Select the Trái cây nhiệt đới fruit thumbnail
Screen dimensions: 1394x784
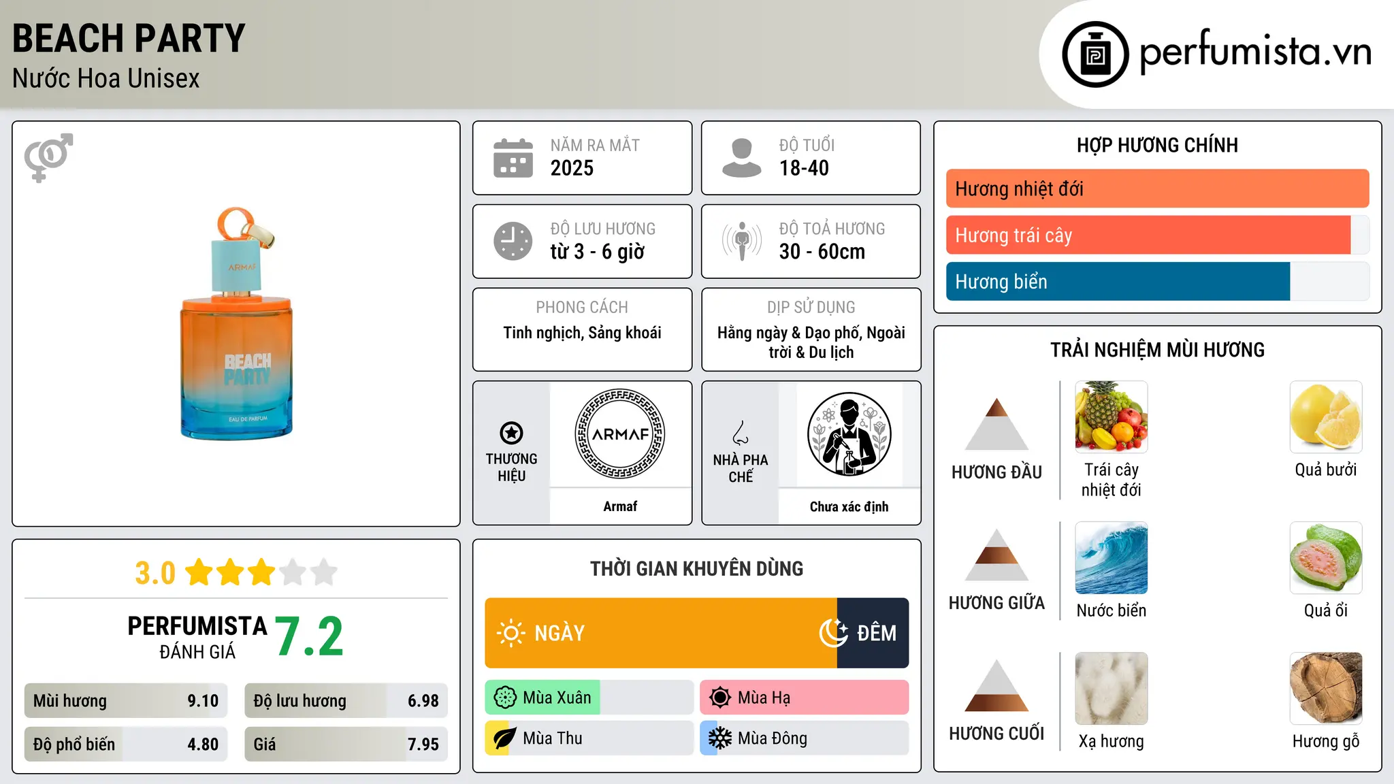1111,417
